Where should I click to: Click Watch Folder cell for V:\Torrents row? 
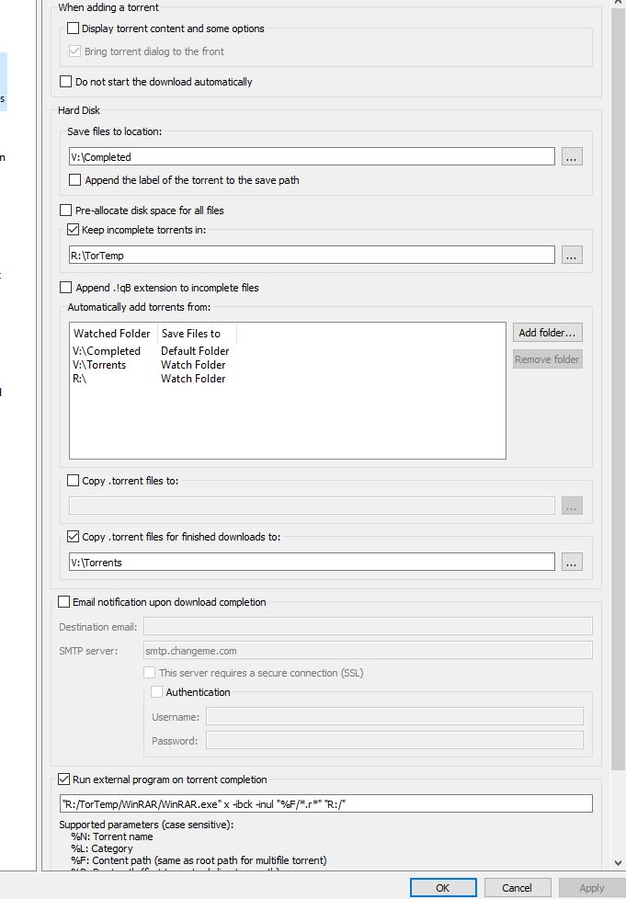[x=193, y=365]
